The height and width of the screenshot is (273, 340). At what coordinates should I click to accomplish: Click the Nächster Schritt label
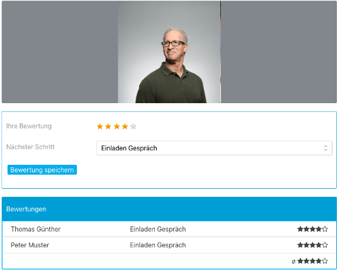30,147
